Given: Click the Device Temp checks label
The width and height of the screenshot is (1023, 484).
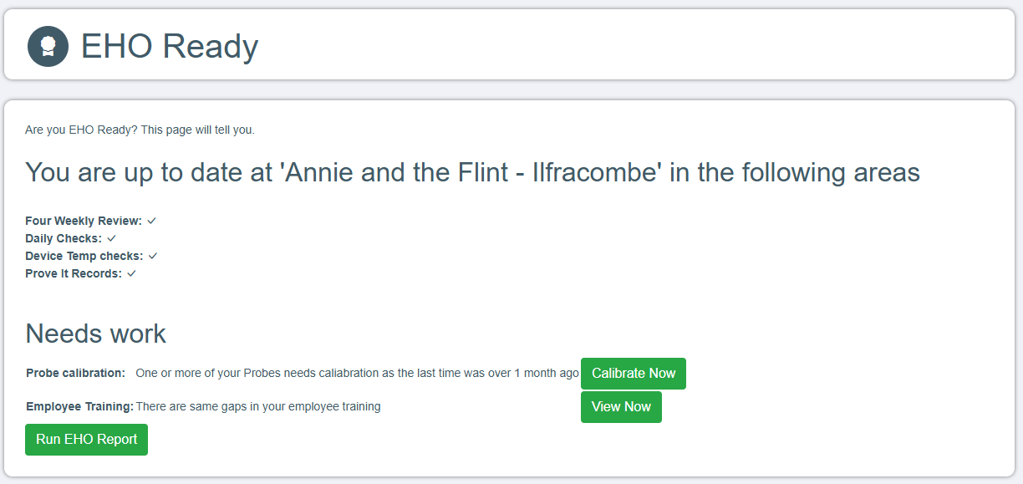Looking at the screenshot, I should [x=84, y=256].
